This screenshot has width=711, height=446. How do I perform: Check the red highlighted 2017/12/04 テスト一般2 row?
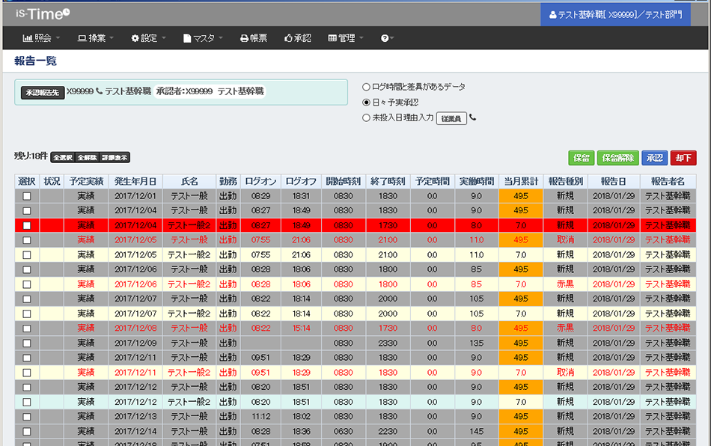(x=27, y=225)
